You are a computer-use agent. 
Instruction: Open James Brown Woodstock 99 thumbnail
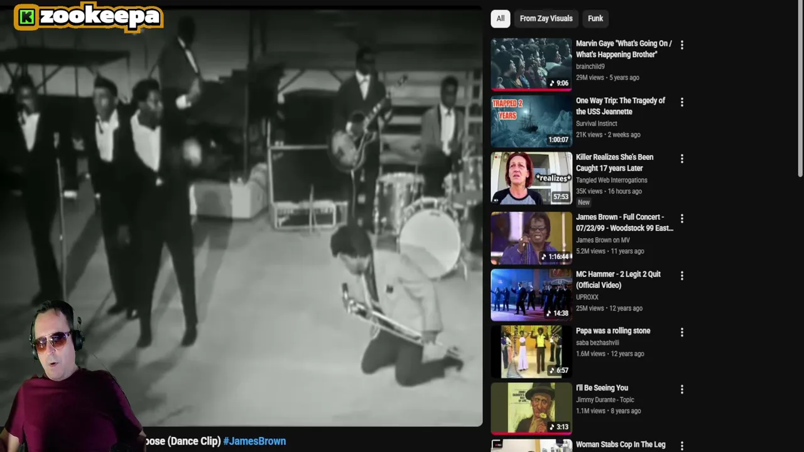pos(531,239)
